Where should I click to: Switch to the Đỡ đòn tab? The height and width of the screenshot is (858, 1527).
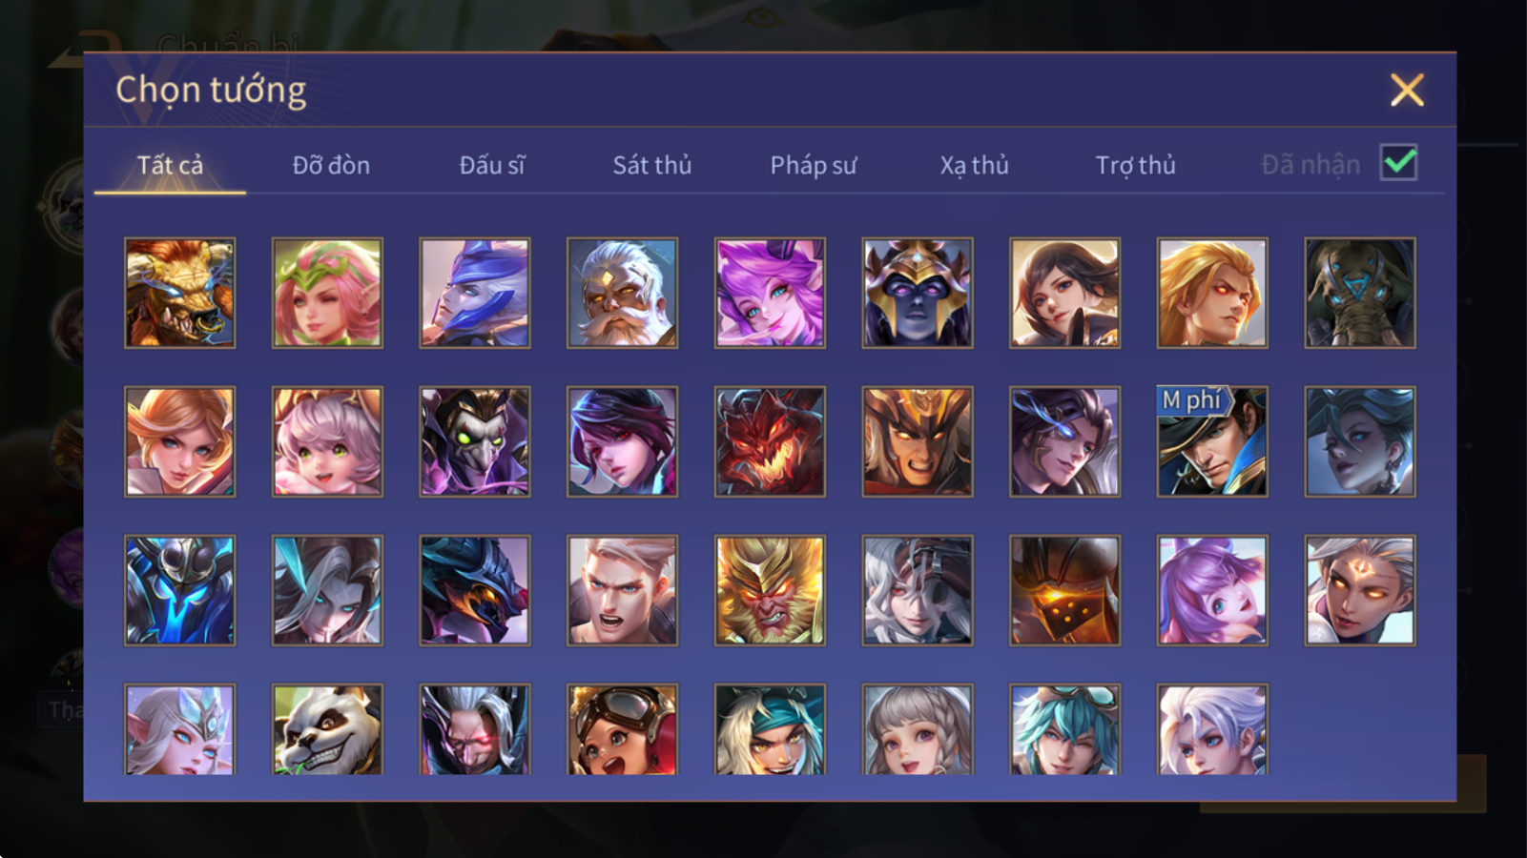[x=331, y=165]
